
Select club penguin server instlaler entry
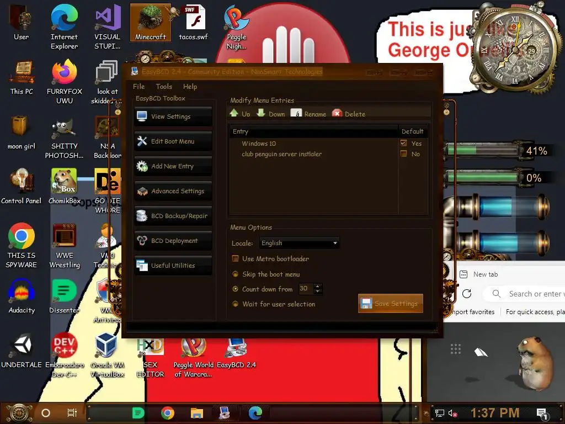(282, 154)
